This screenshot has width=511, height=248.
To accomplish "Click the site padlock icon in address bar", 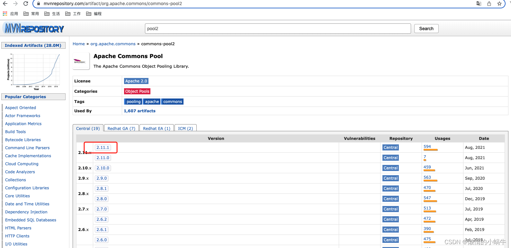I will pos(39,4).
